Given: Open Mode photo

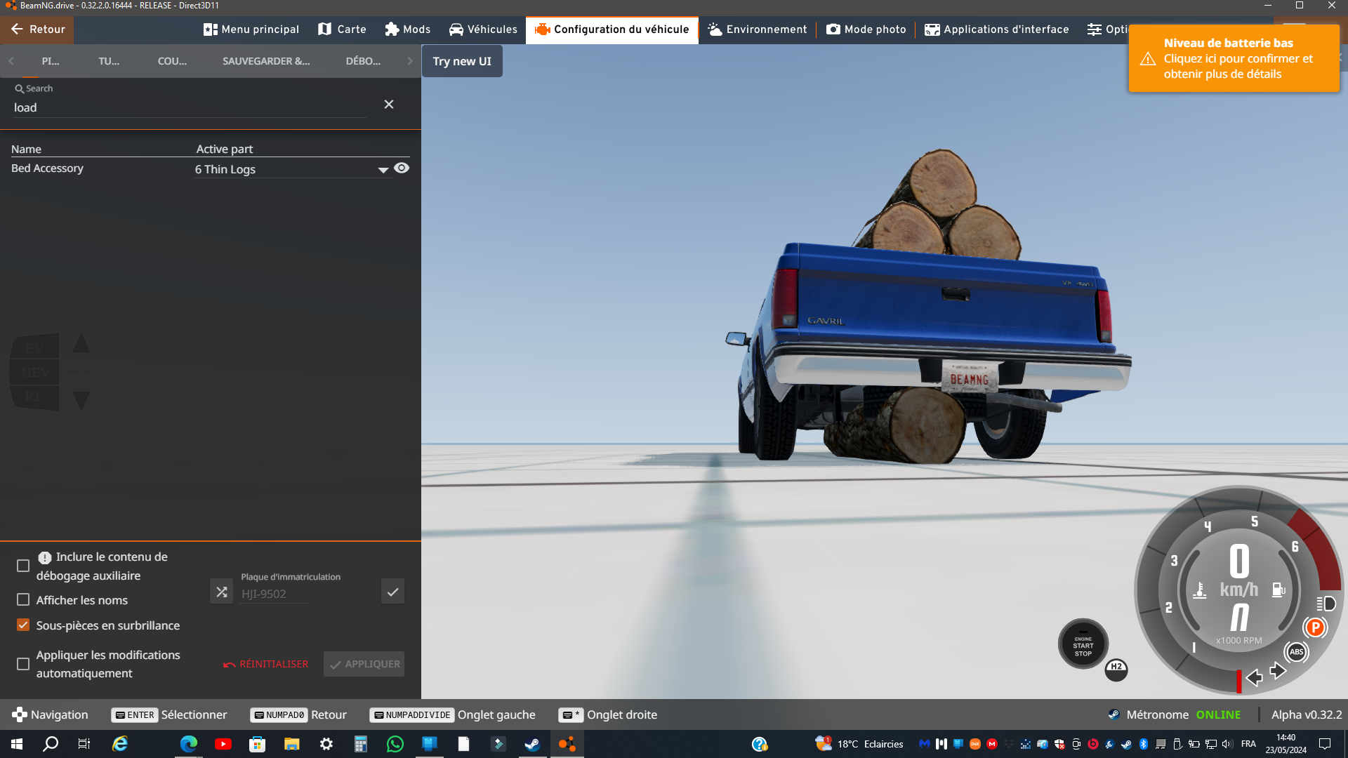Looking at the screenshot, I should click(x=866, y=29).
